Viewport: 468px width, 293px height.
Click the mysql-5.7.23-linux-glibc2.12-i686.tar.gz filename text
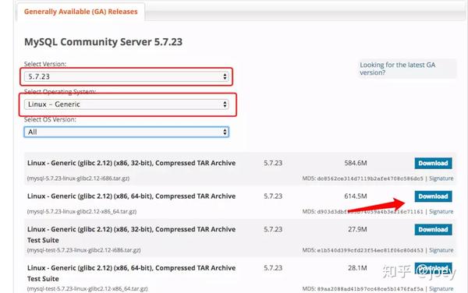[x=78, y=178]
